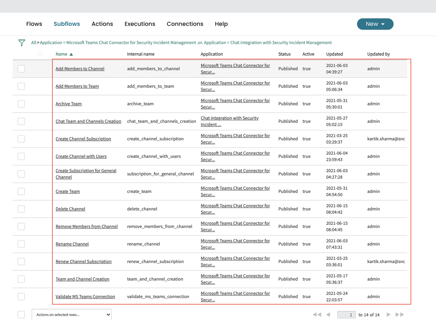Open Actions on selected rows dropdown
The height and width of the screenshot is (320, 436).
[72, 315]
